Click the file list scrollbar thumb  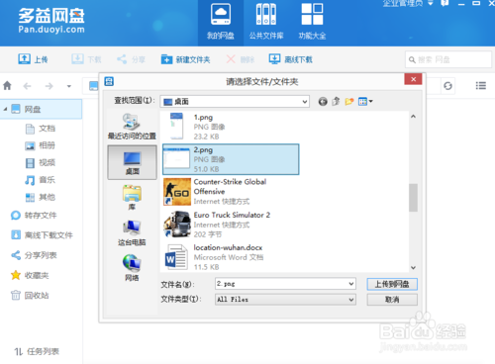click(413, 198)
